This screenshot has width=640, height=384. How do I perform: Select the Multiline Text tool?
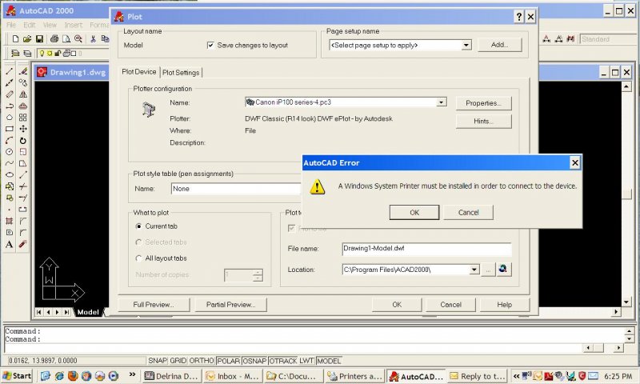(10, 244)
